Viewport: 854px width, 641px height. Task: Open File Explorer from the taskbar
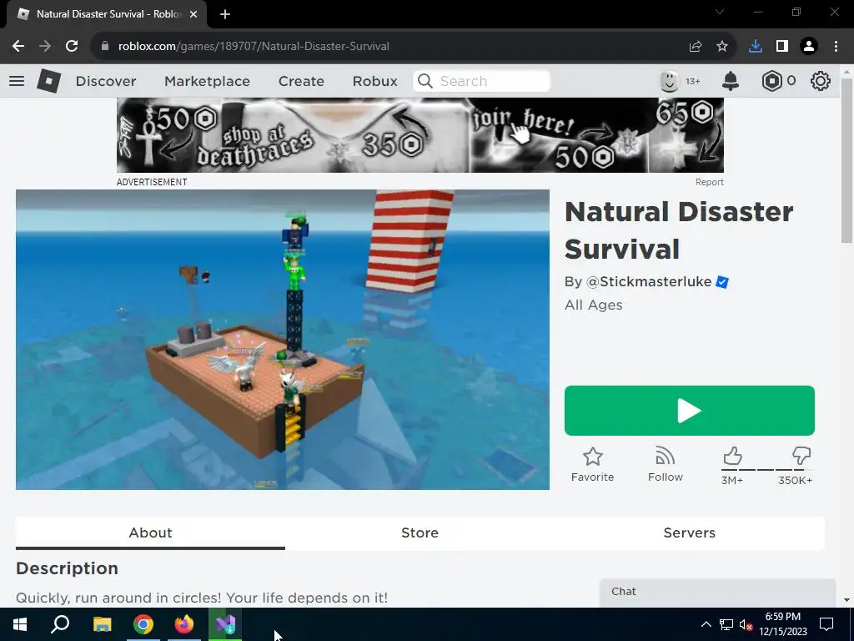tap(103, 624)
